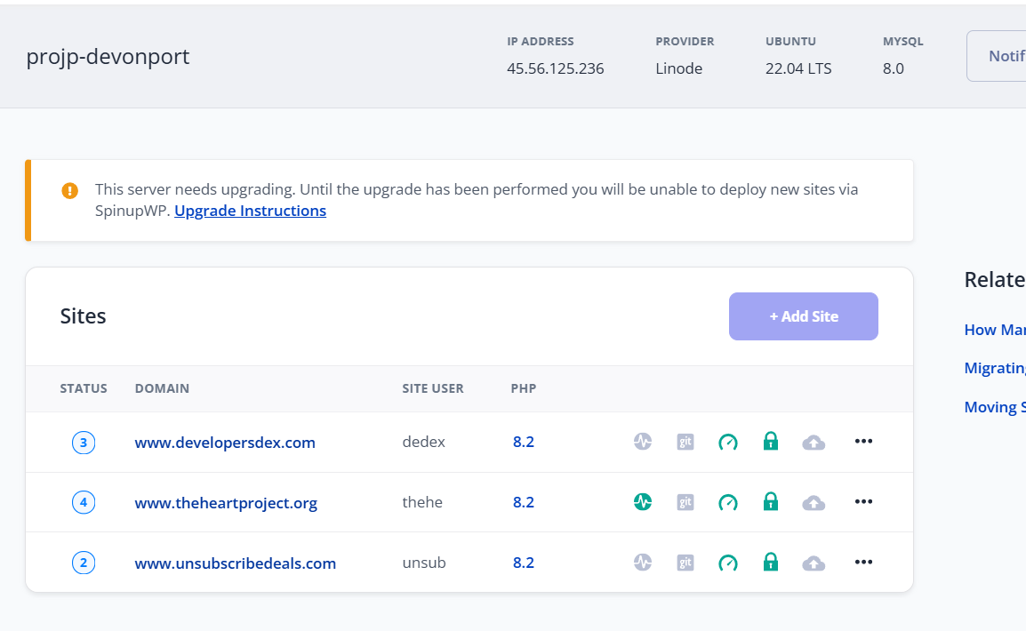Click the site user thehe
The image size is (1026, 631).
422,502
